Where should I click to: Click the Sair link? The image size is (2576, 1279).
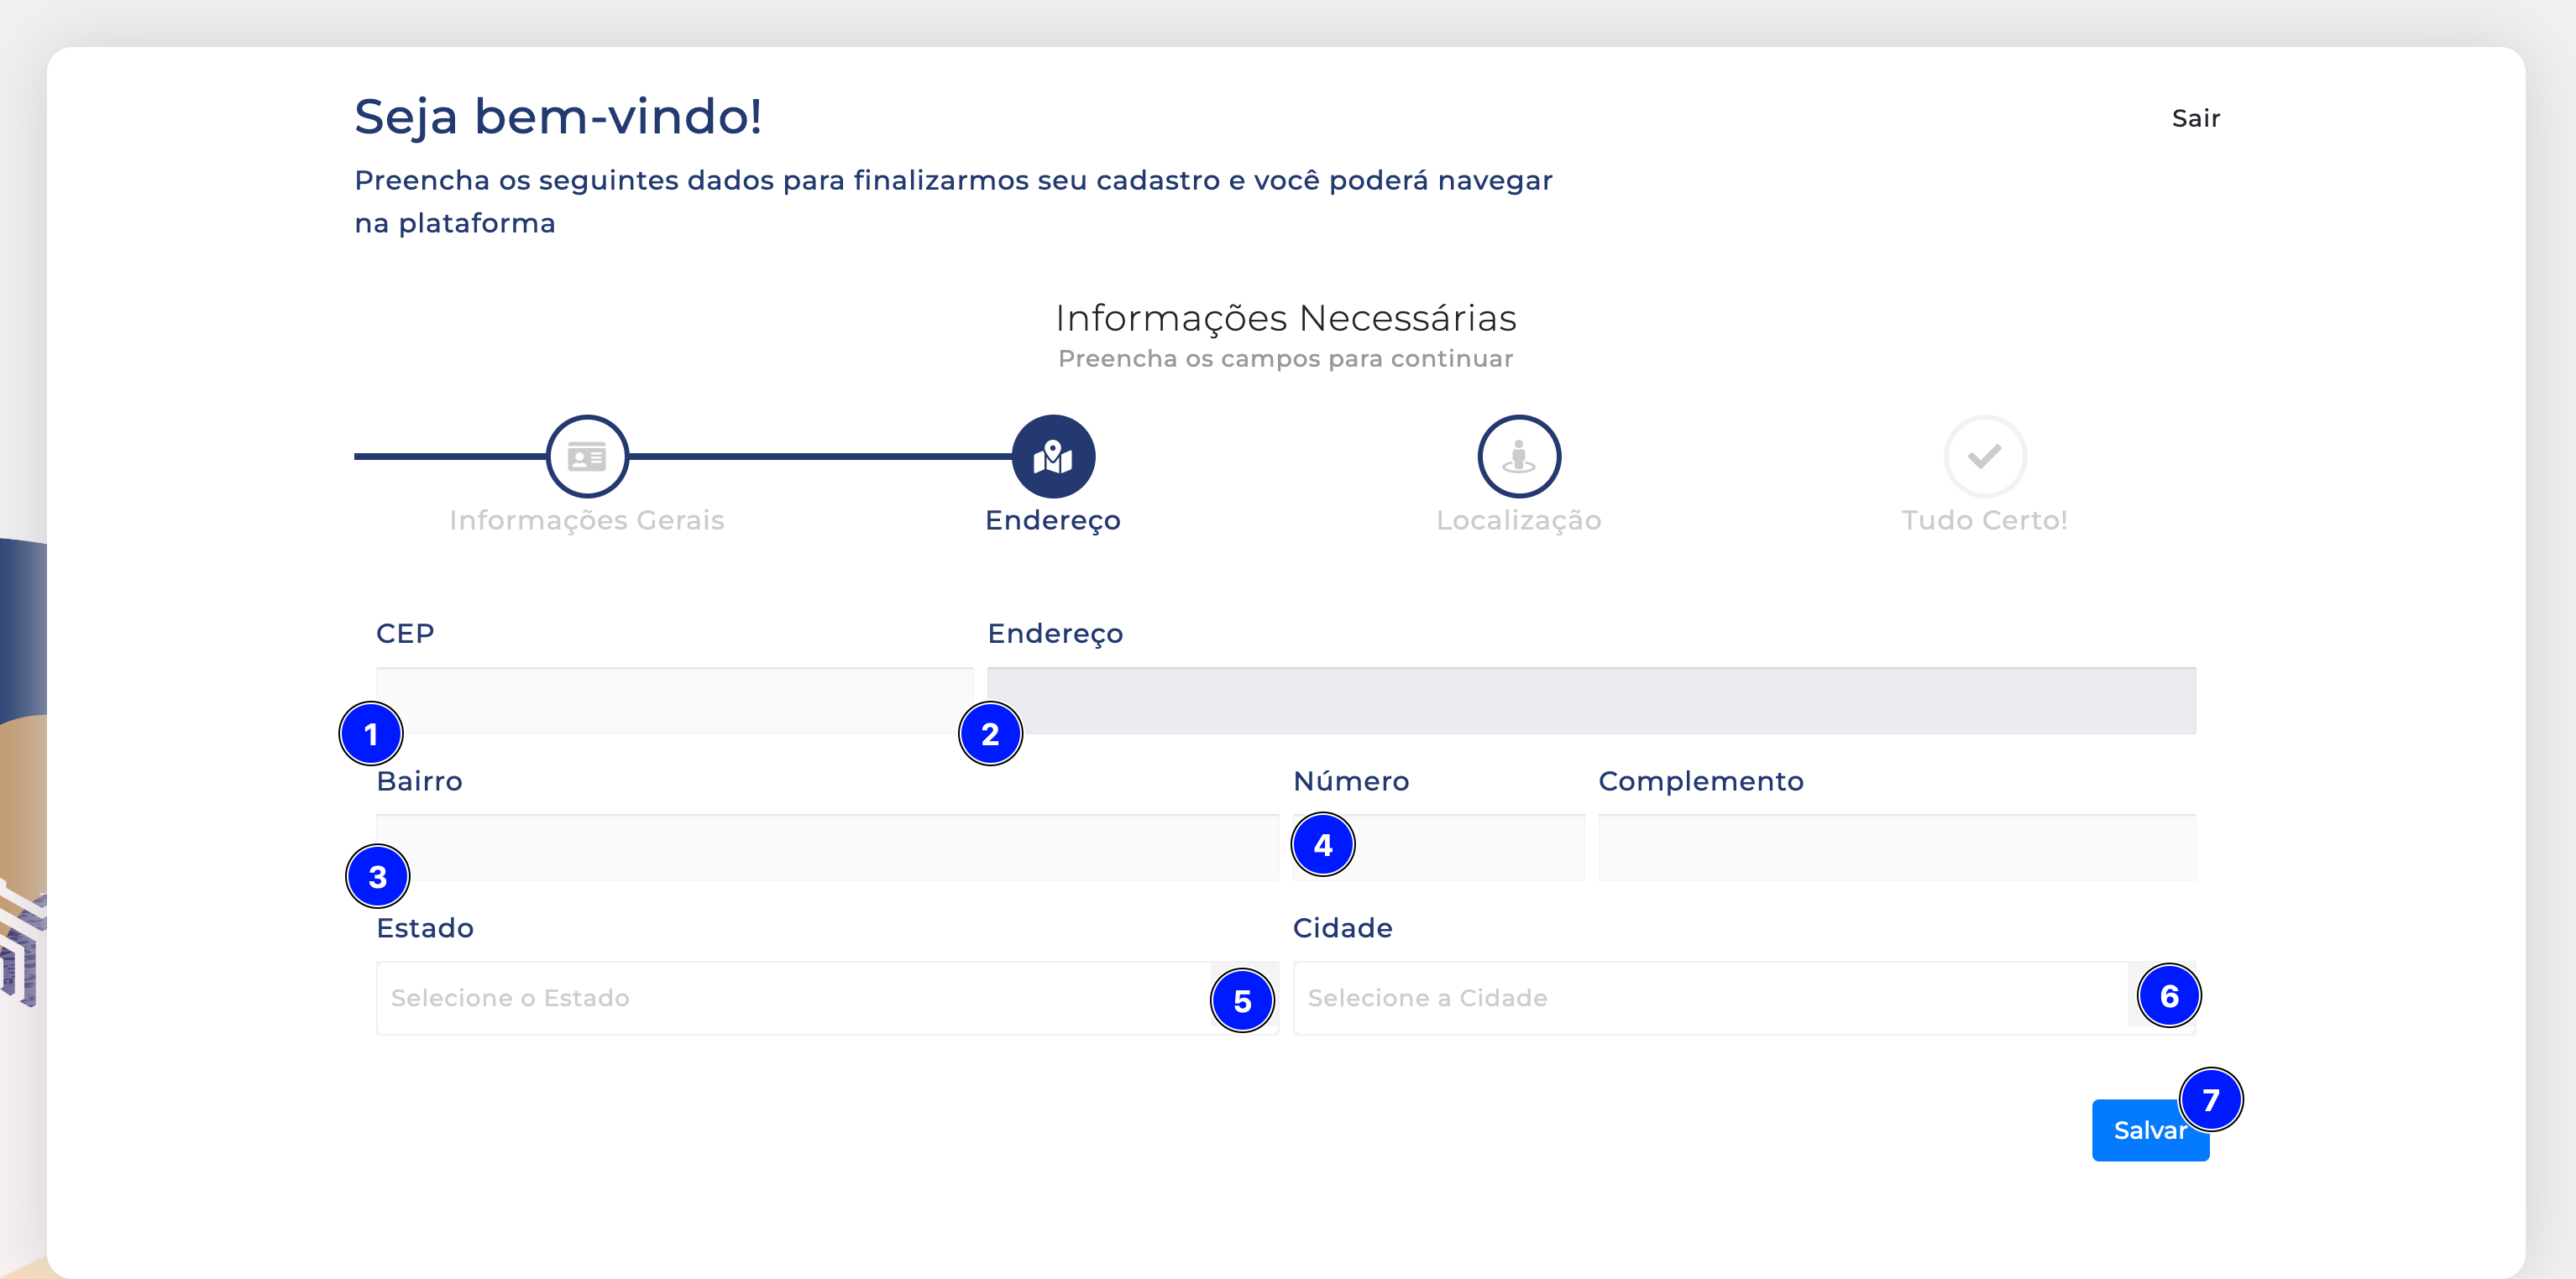2196,117
